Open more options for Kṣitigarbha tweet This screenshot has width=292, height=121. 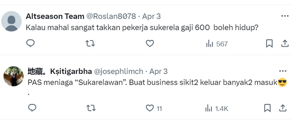tap(283, 71)
